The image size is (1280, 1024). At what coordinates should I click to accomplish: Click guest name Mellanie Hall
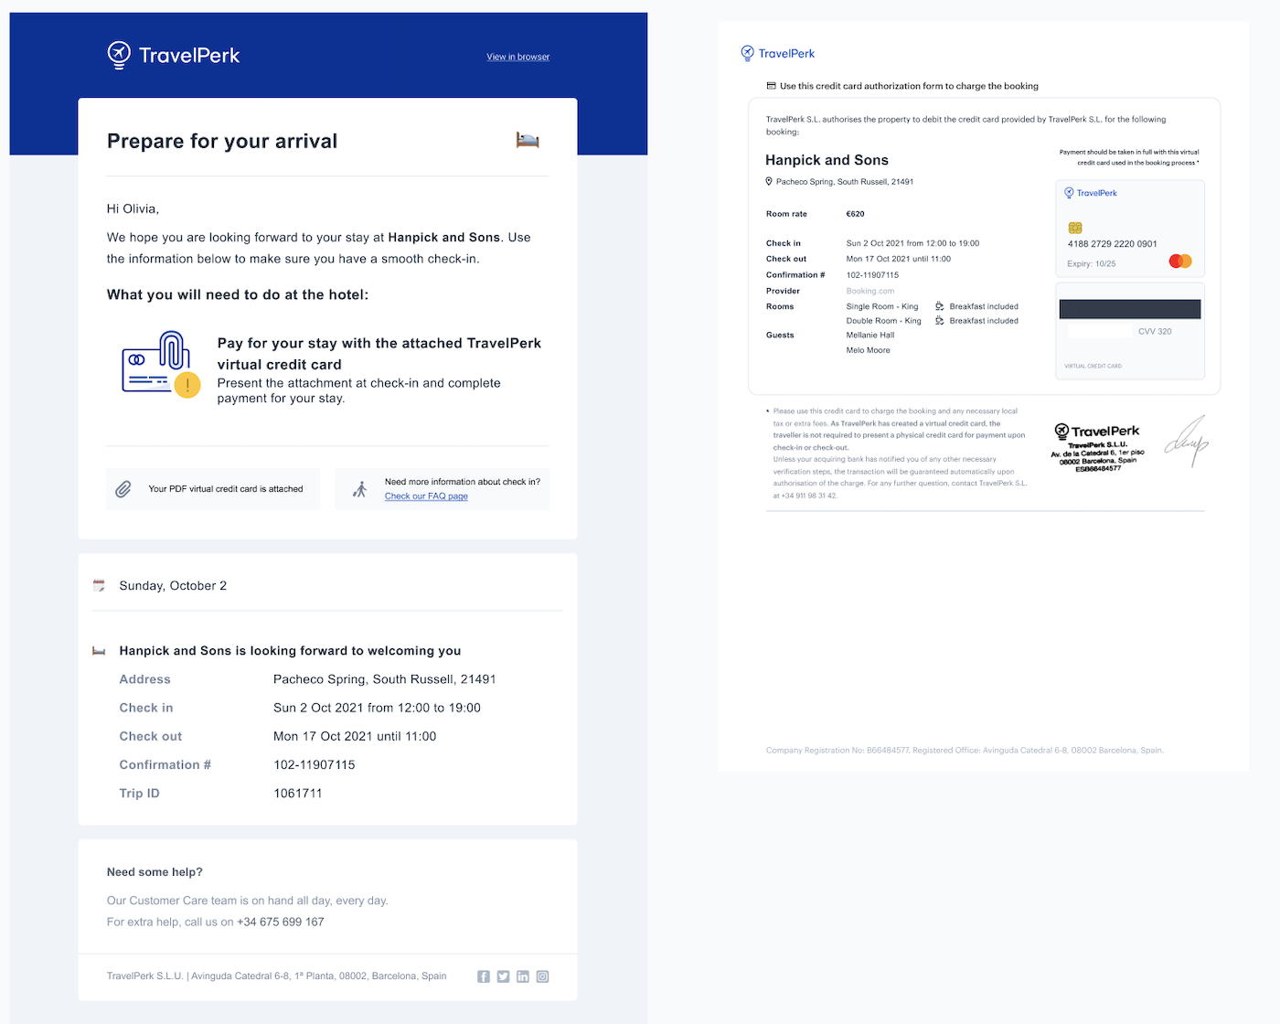[x=870, y=336]
